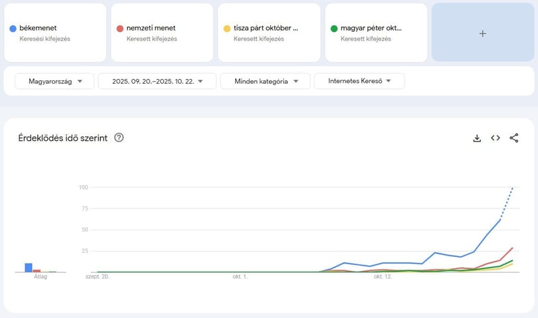Click the yellow dot beside tisza párt október

226,29
